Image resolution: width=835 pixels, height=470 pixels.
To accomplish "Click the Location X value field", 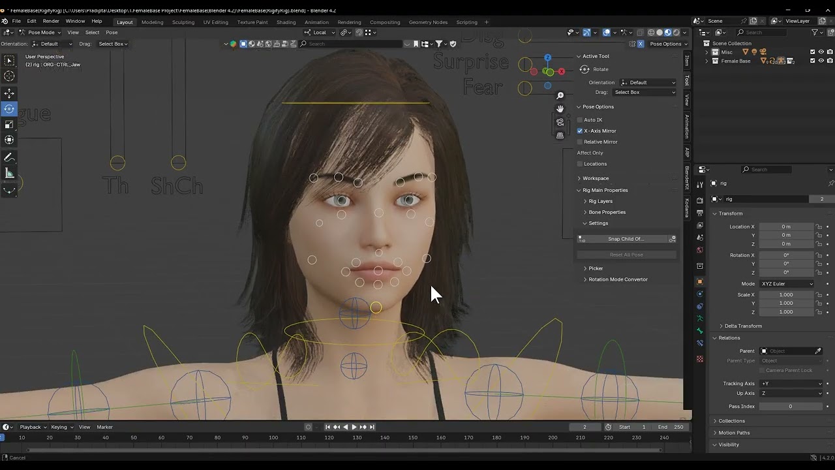I will click(x=786, y=227).
